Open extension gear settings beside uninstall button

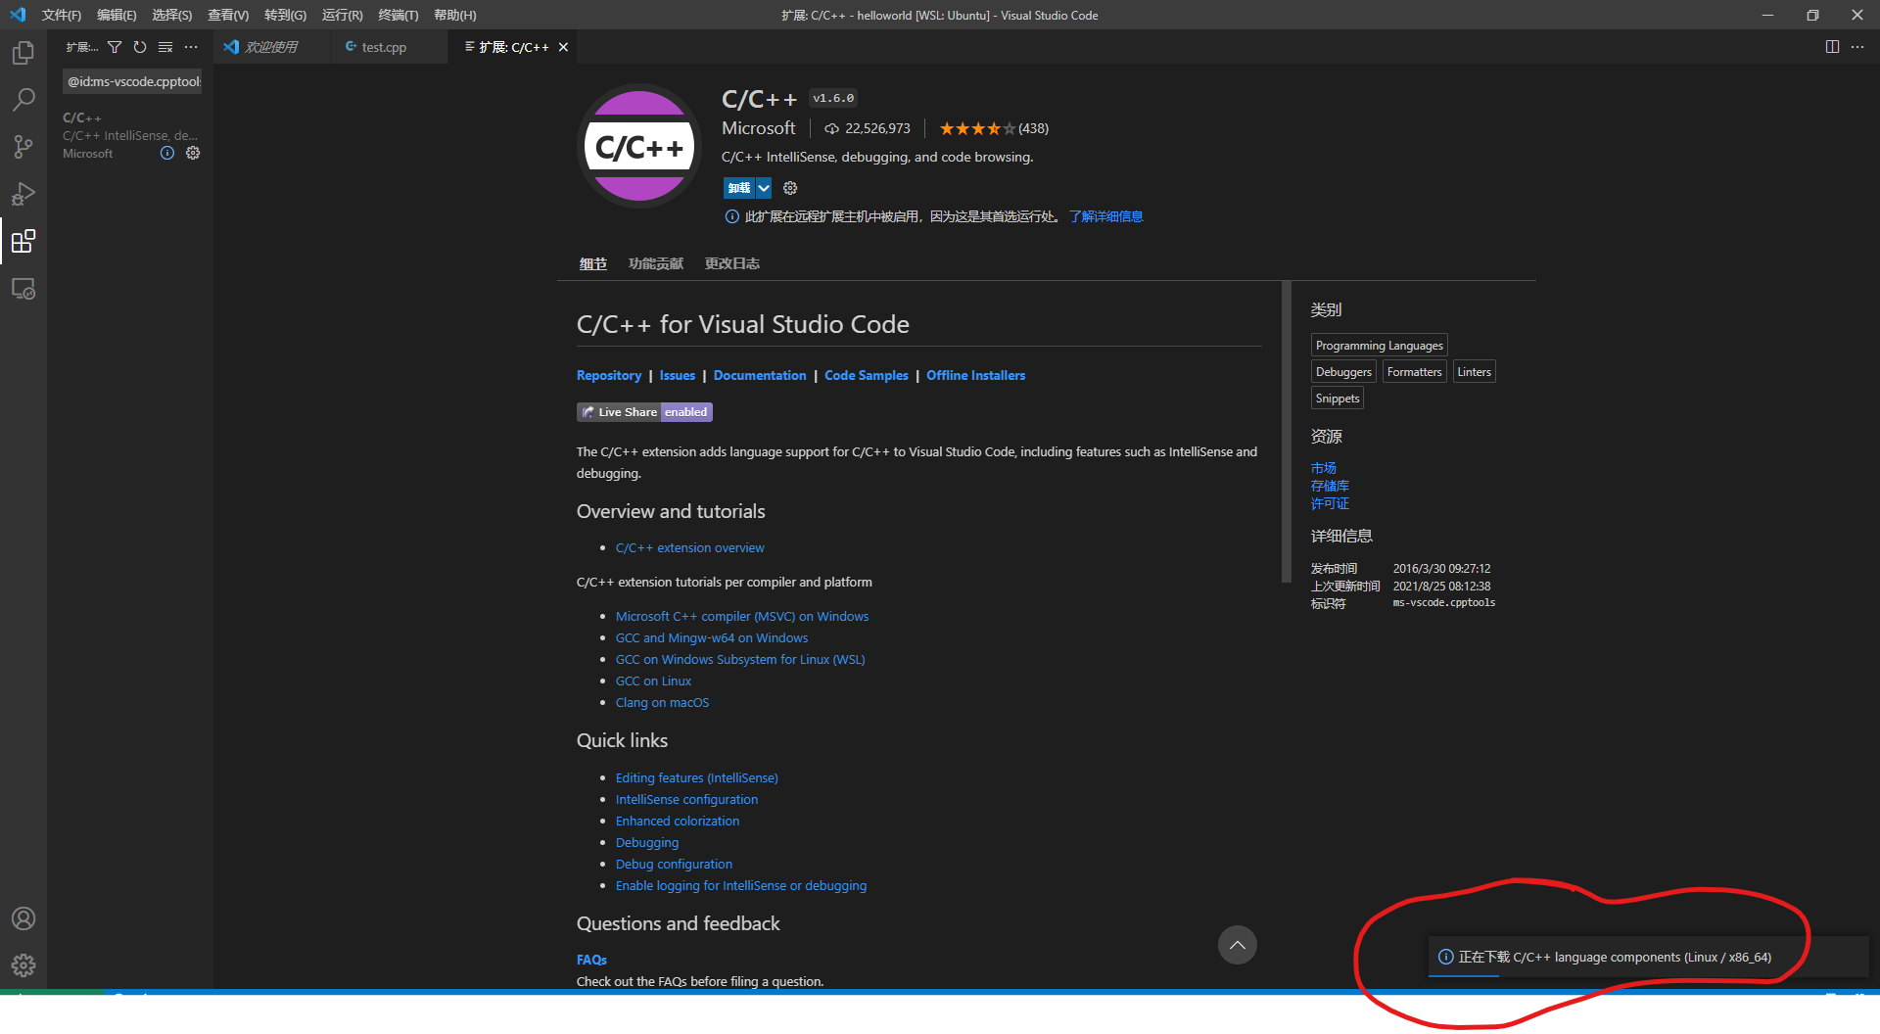tap(790, 188)
